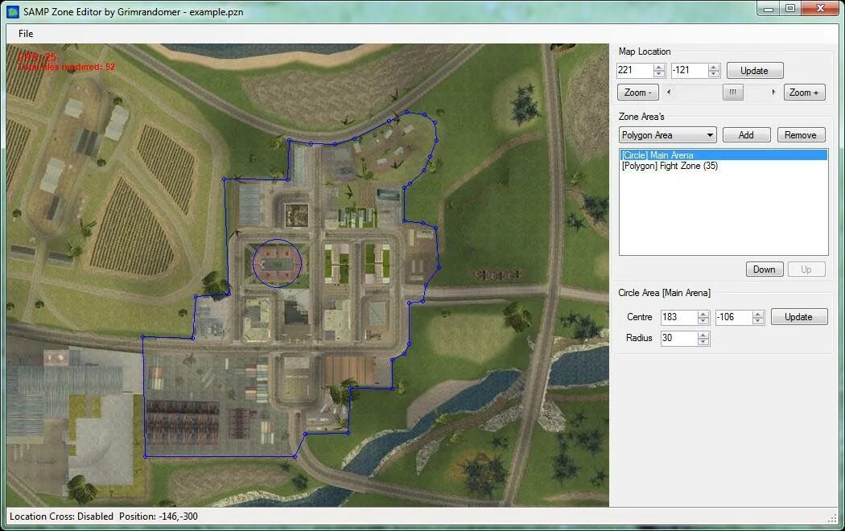Screen dimensions: 845x531
Task: Select the [Circle] Main Arena list item
Action: click(723, 155)
